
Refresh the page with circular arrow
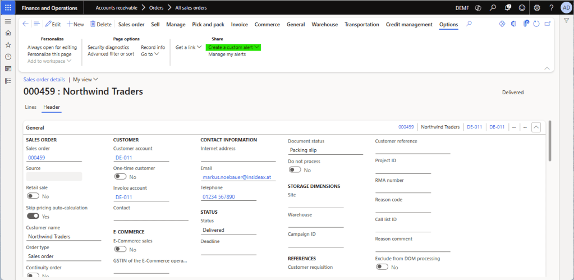[x=536, y=24]
